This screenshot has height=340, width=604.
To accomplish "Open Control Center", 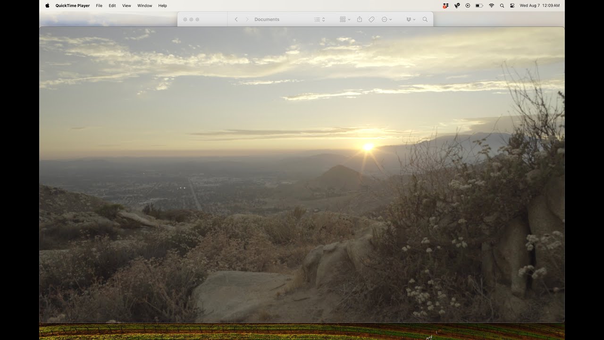I will coord(512,6).
